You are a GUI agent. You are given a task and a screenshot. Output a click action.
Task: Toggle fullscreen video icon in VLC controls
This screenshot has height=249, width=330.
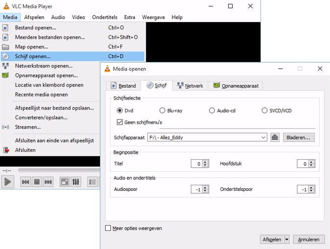coord(65,182)
